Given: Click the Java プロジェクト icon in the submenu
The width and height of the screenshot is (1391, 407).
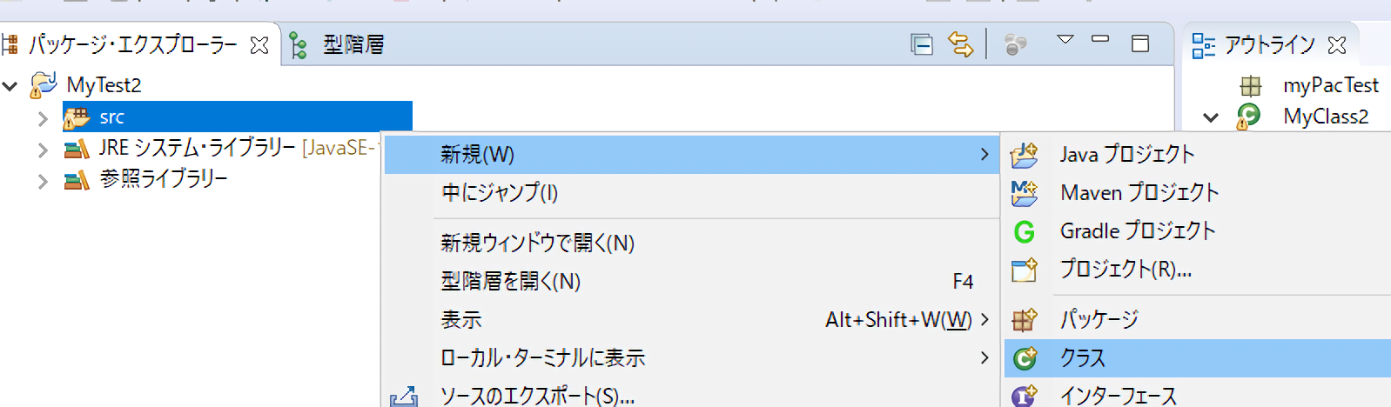Looking at the screenshot, I should [x=1025, y=155].
